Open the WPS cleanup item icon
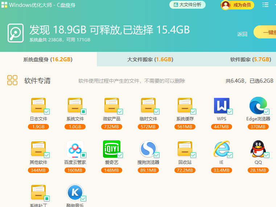This screenshot has height=207, width=276. click(x=222, y=105)
